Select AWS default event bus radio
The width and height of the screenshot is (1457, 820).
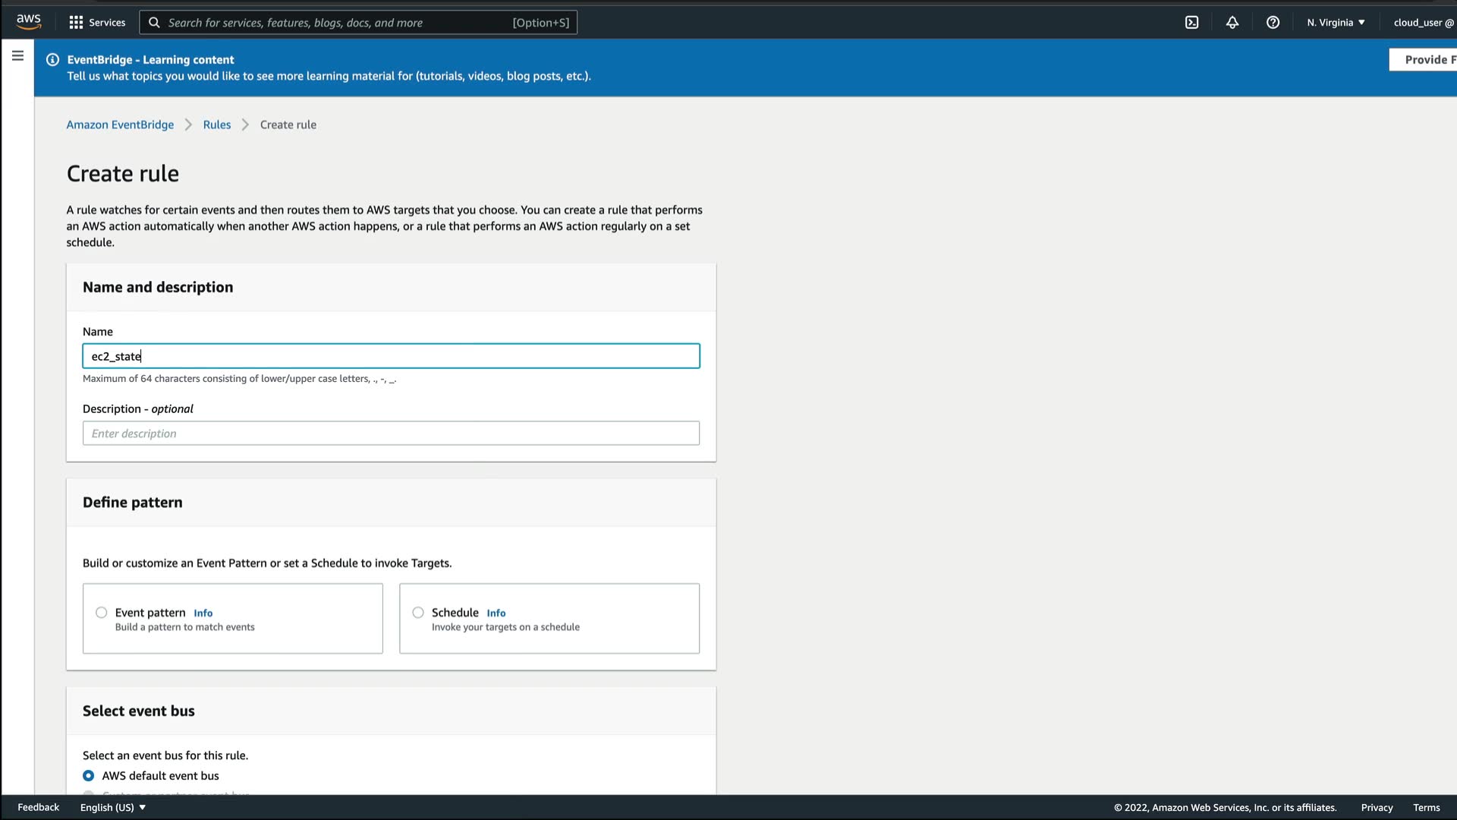[x=89, y=775]
